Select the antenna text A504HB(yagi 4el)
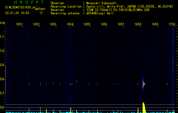This screenshot has height=113, width=178. coord(100,13)
